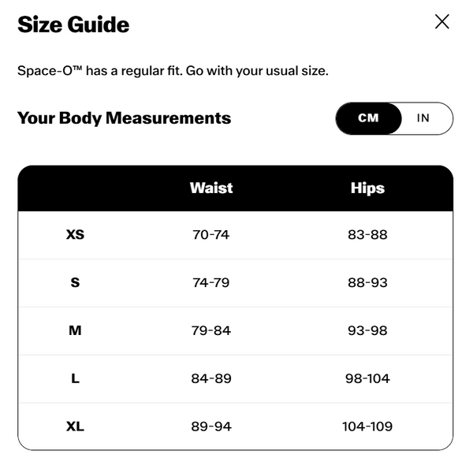Click the 93-98 hips measurement
The width and height of the screenshot is (473, 473).
[x=367, y=330]
